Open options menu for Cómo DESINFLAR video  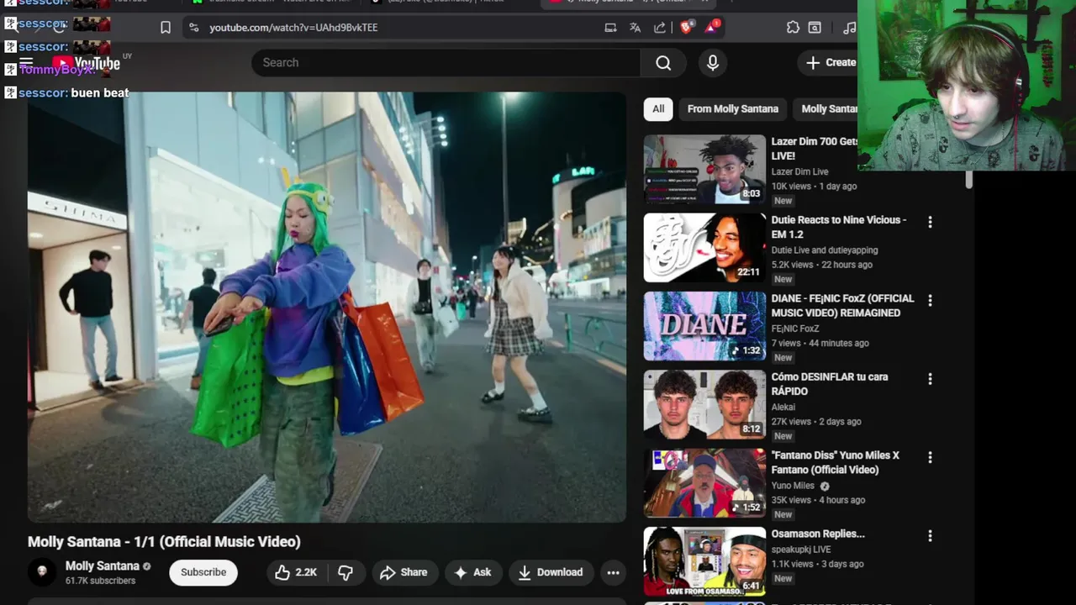930,379
